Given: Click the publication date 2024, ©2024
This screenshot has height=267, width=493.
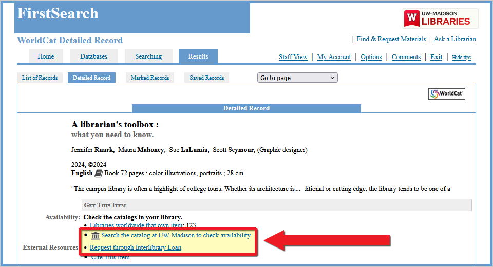Looking at the screenshot, I should point(89,165).
